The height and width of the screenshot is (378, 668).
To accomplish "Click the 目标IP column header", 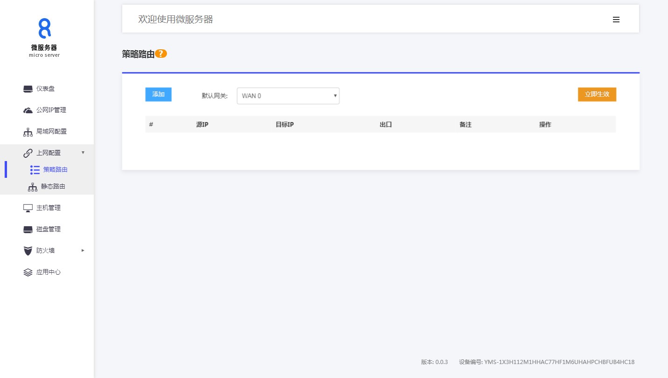I will click(x=284, y=125).
